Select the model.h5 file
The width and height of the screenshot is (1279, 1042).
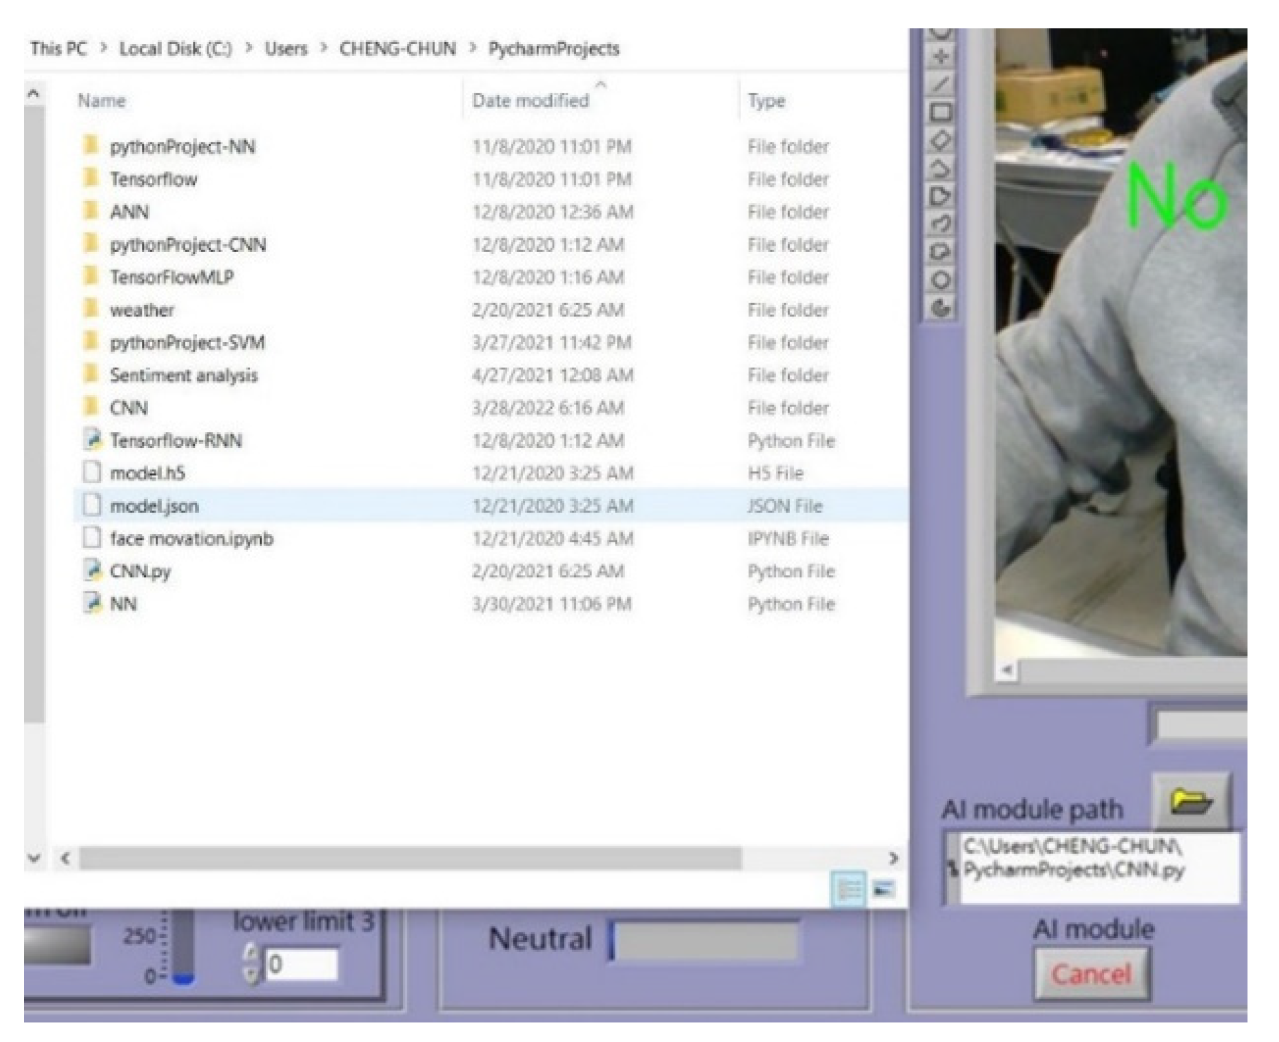tap(147, 473)
